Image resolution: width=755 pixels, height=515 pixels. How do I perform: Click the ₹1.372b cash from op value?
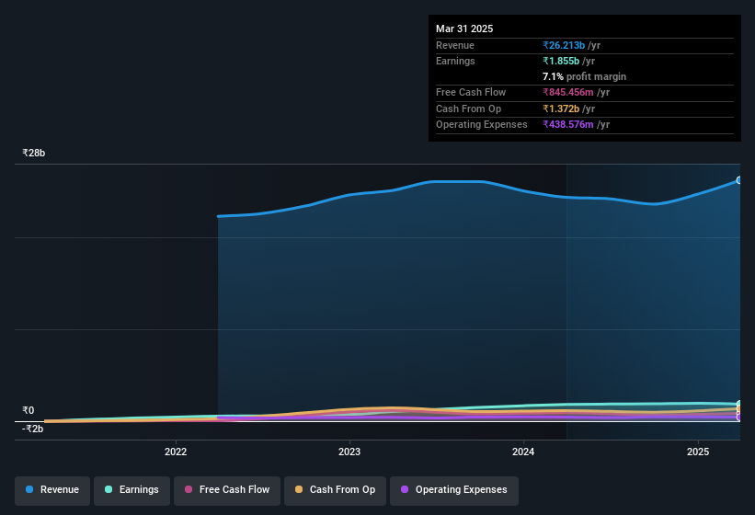tap(561, 109)
